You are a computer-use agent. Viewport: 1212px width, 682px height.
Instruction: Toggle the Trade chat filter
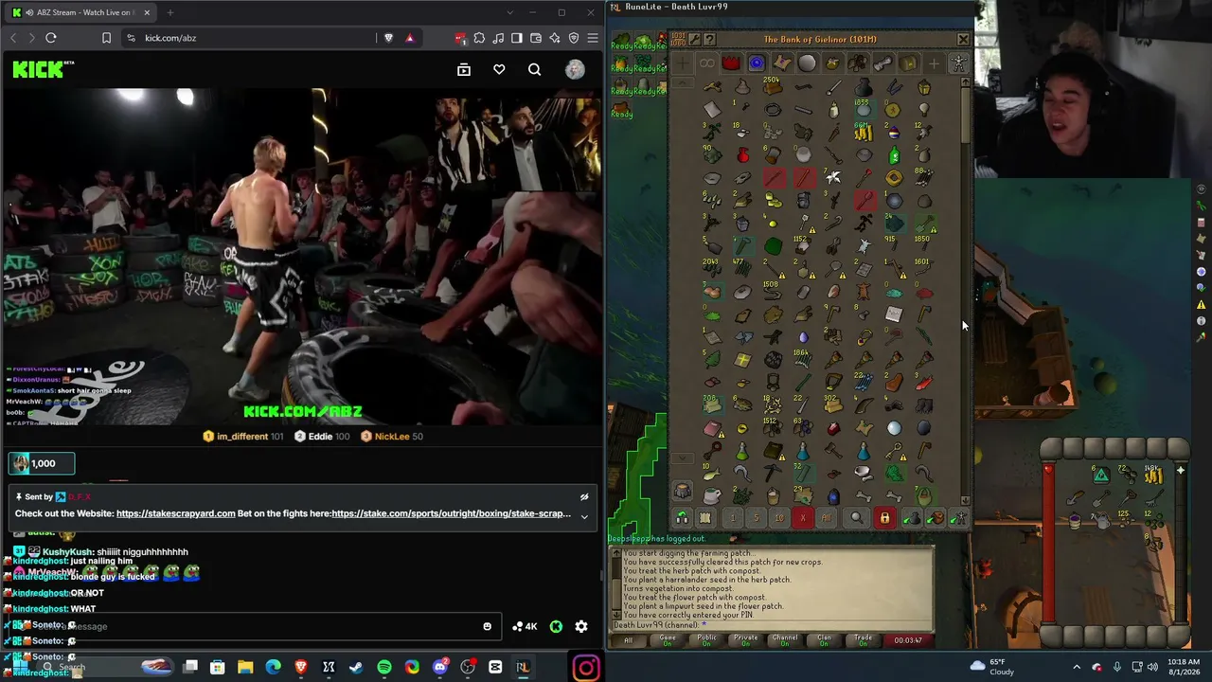click(863, 640)
